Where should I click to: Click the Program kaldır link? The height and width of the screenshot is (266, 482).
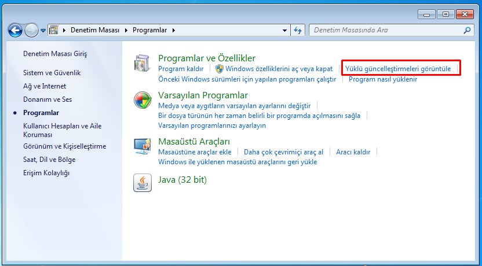tap(181, 69)
